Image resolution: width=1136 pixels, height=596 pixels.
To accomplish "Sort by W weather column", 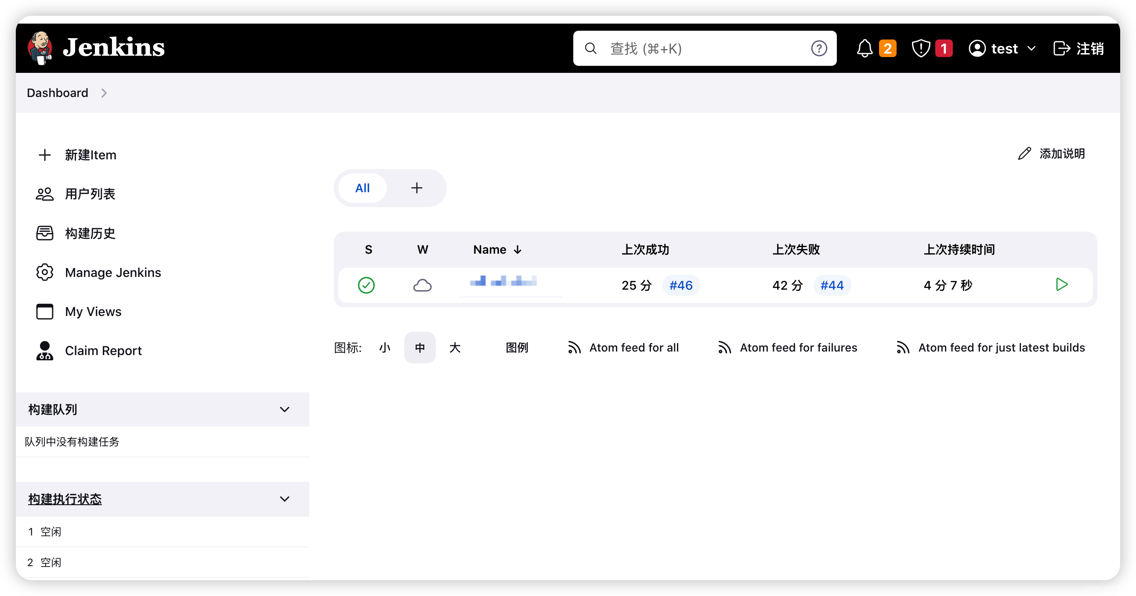I will 422,250.
